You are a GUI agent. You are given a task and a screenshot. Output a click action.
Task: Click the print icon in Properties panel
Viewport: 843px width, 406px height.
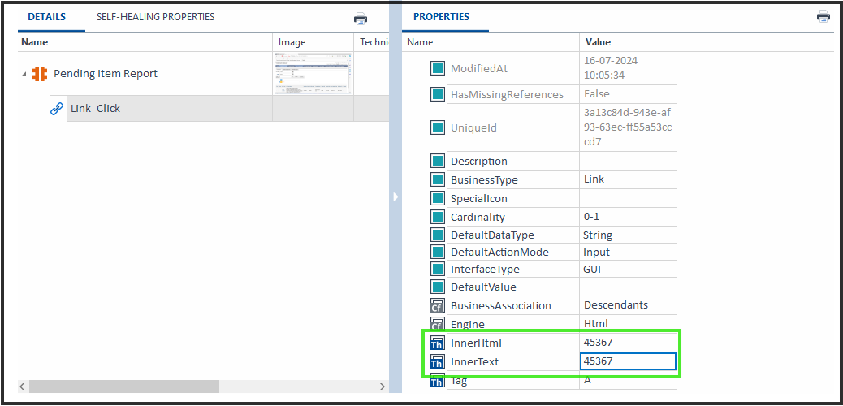[x=823, y=16]
